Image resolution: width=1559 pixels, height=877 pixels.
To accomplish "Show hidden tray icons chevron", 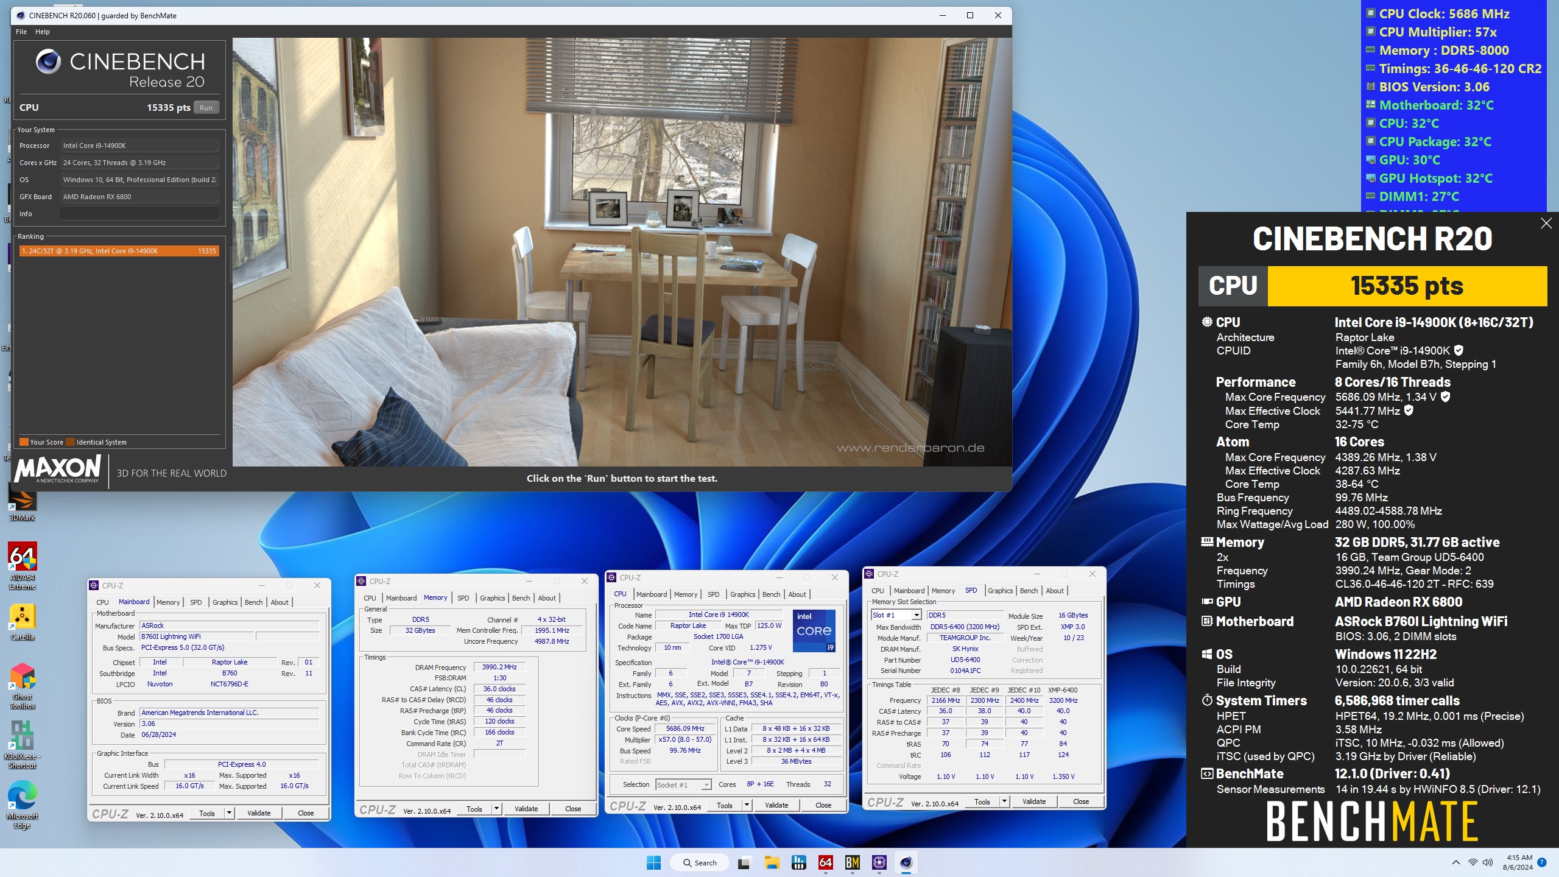I will tap(1455, 862).
